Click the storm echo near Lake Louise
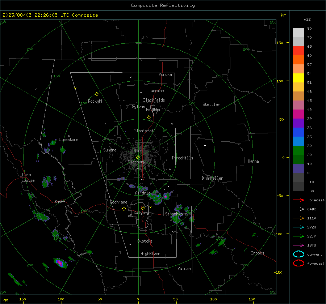326x304 pixels. [46, 181]
